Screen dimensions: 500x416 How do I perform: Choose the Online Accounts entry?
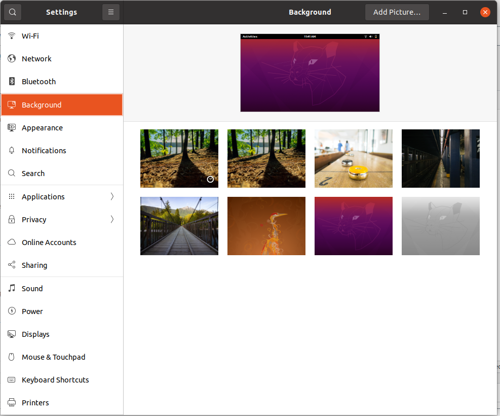(48, 242)
